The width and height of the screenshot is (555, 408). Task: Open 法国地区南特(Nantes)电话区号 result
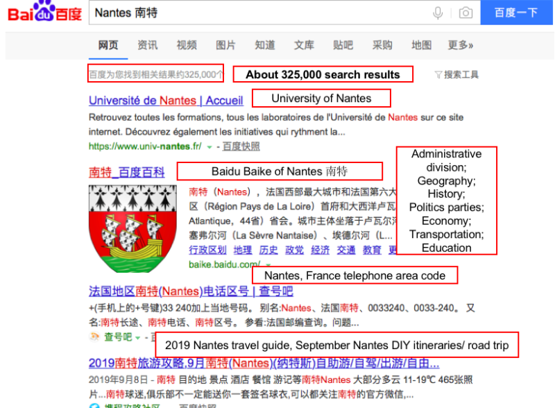(x=191, y=291)
